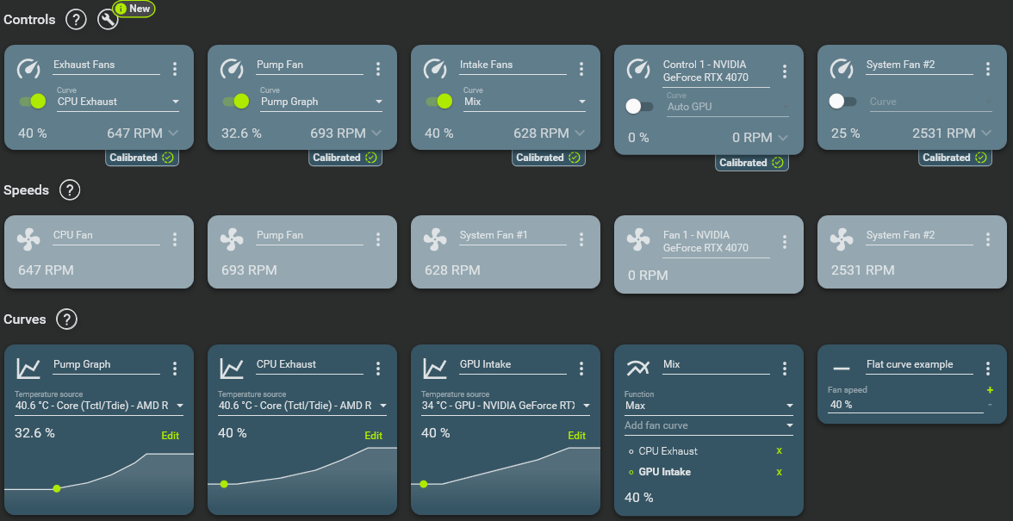Open three-dot menu on Pump Fan control card

379,69
